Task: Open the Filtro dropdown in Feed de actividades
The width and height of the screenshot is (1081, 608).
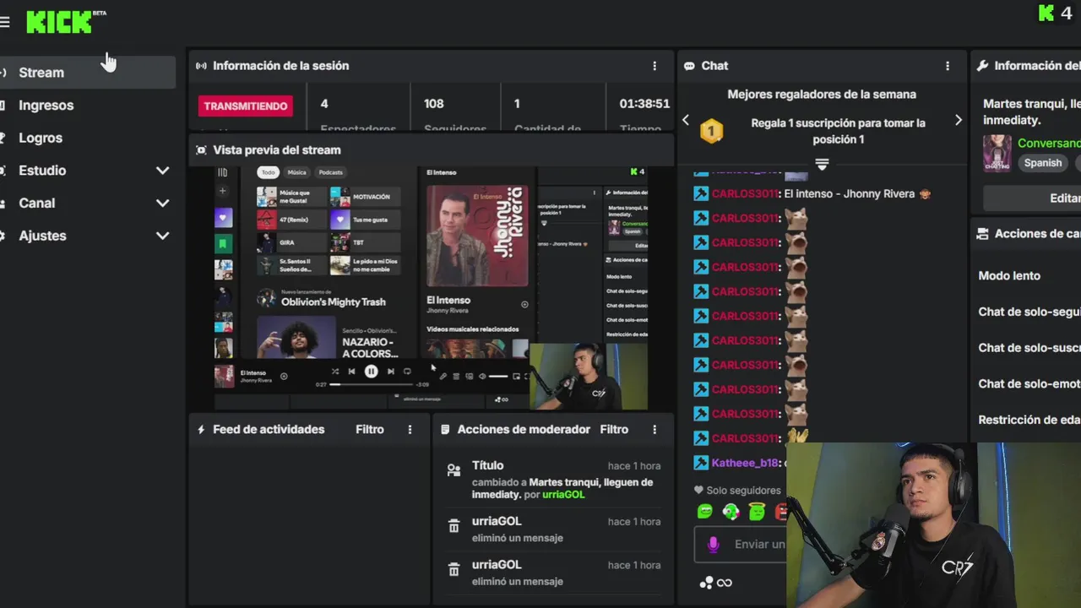Action: pos(370,430)
